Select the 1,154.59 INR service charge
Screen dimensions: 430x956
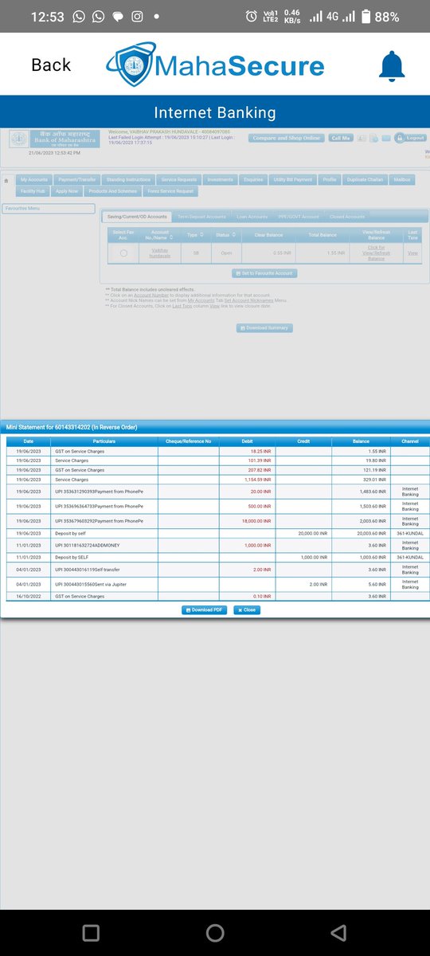(x=256, y=480)
